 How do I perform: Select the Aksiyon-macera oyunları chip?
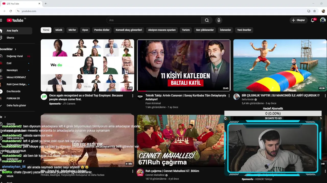pos(162,30)
